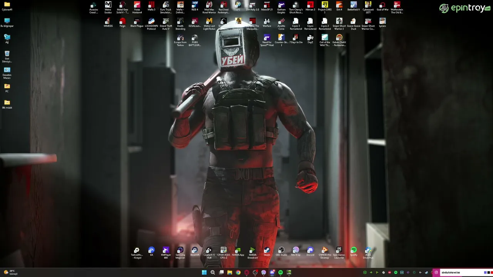
Task: Select the Epic Games Launcher icon
Action: click(x=339, y=253)
